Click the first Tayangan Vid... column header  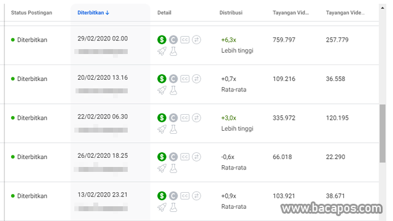point(290,13)
